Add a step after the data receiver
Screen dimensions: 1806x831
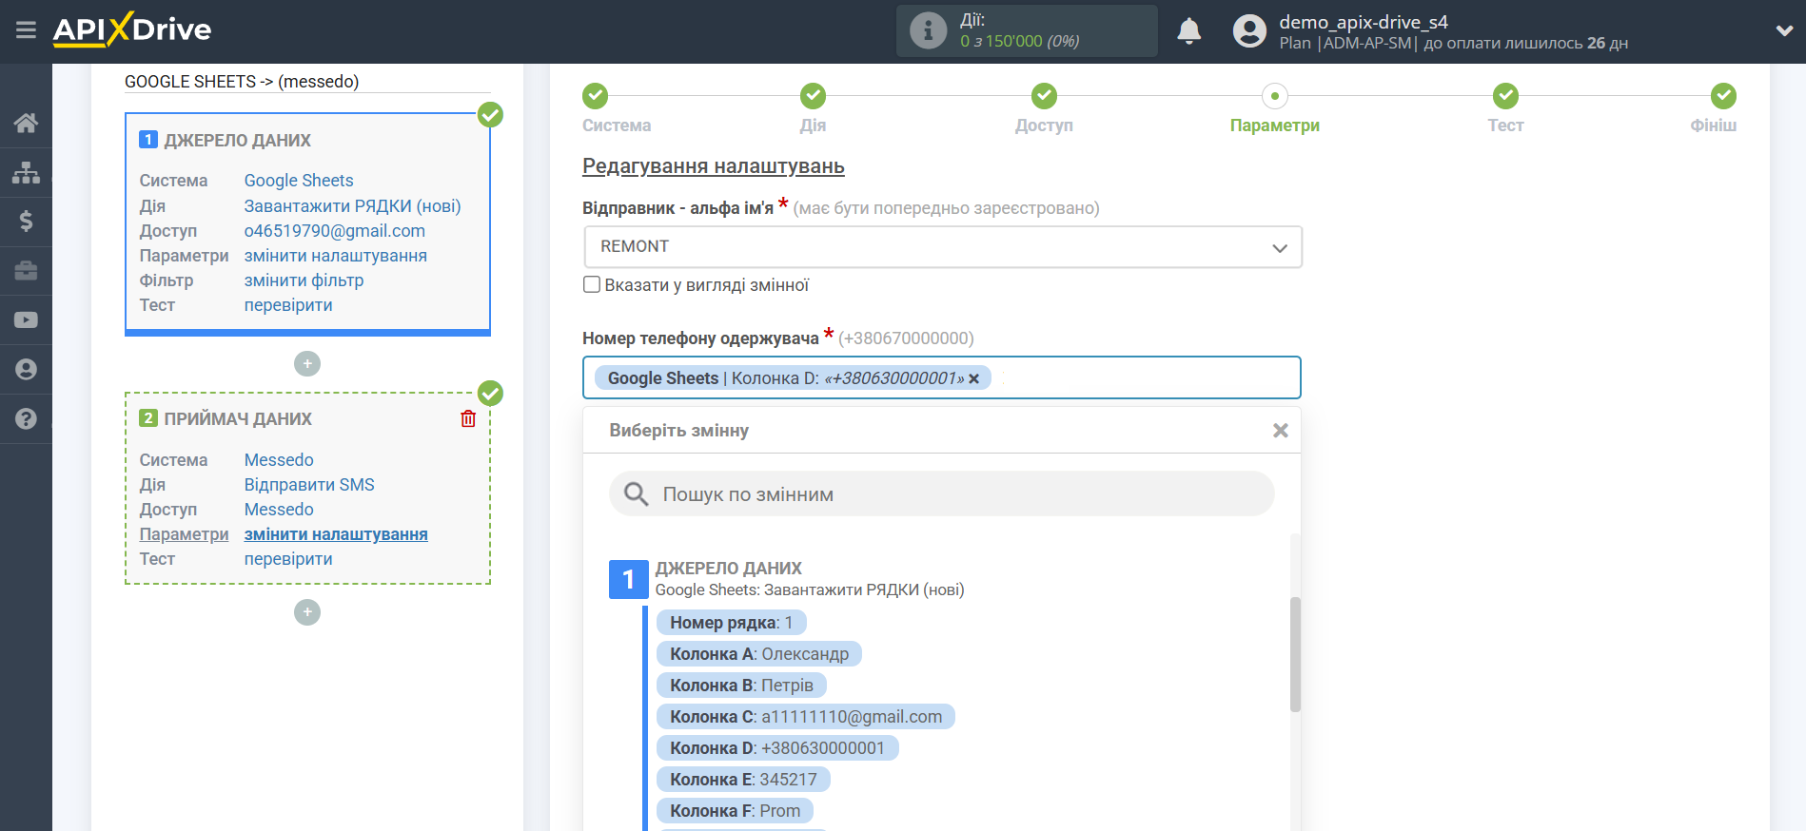pyautogui.click(x=307, y=612)
